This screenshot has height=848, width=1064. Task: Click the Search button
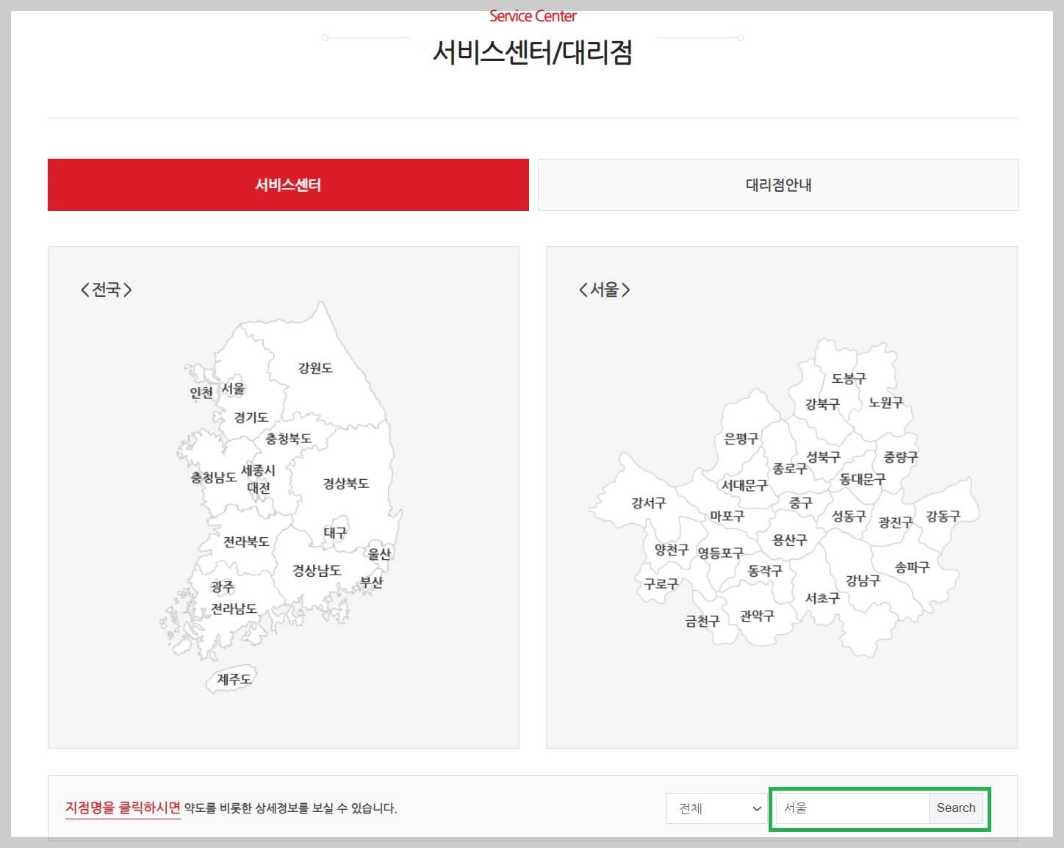coord(956,808)
